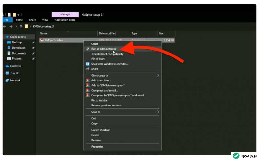Switch to the Share ribbon tab

pyautogui.click(x=32, y=20)
